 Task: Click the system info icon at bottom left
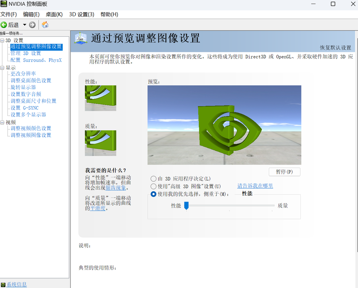click(3, 285)
